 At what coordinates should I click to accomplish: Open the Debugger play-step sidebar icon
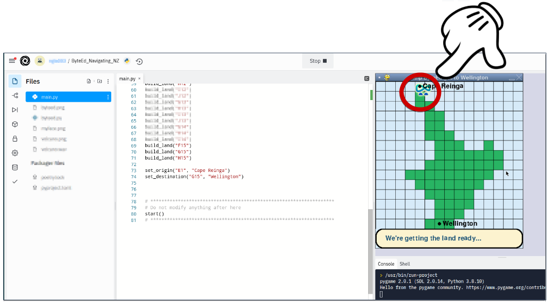click(15, 110)
